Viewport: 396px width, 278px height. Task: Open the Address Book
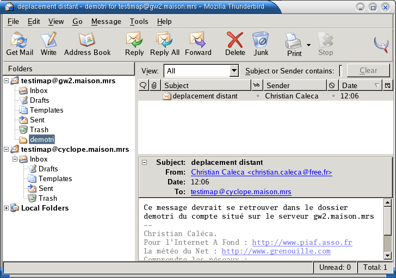(x=87, y=44)
